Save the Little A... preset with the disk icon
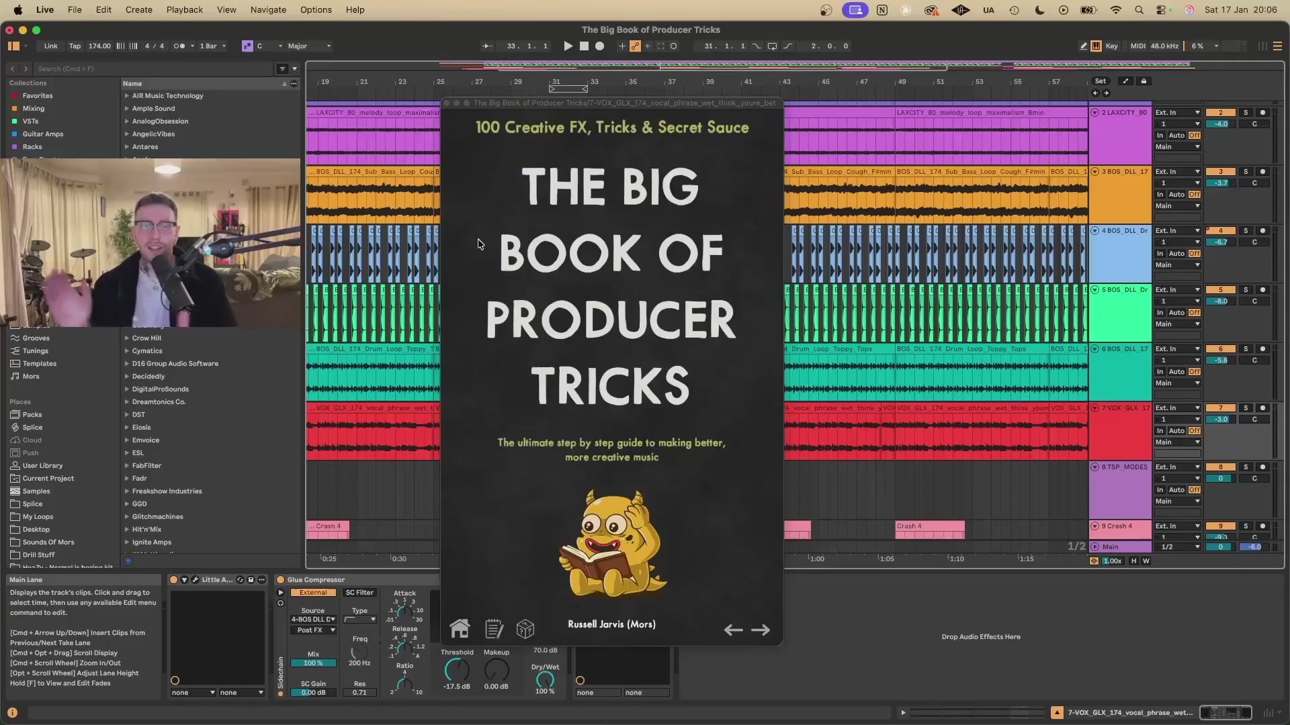1290x725 pixels. coord(251,580)
